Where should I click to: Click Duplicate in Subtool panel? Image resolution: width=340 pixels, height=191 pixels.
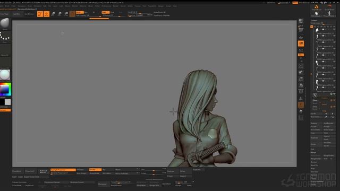point(317,138)
